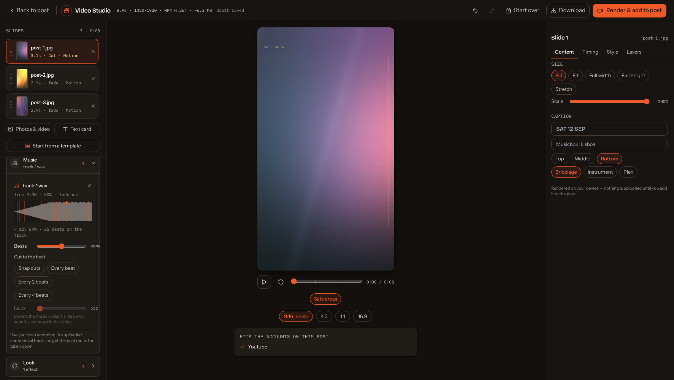Viewport: 674px width, 380px height.
Task: Click the Beats slider handle
Action: pos(62,246)
